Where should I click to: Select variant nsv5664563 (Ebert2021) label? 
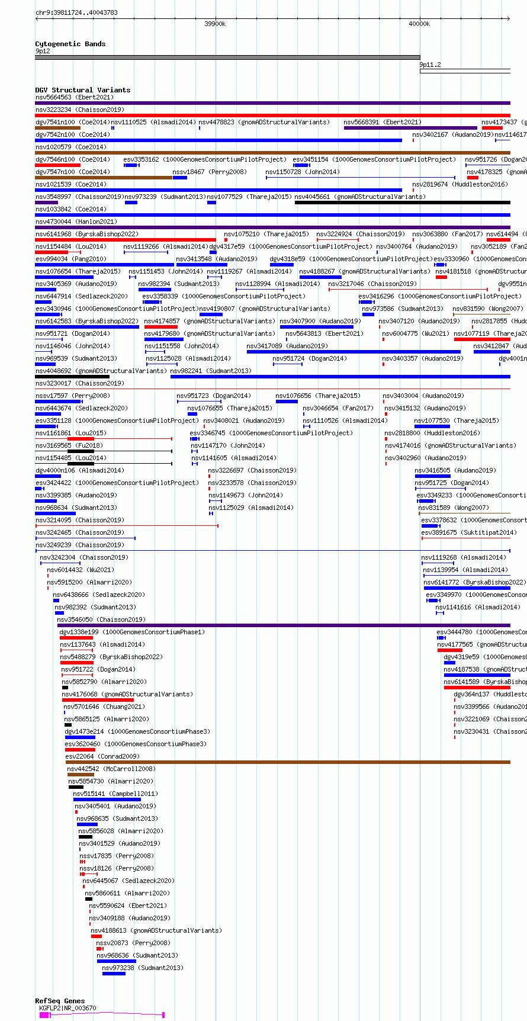(75, 97)
